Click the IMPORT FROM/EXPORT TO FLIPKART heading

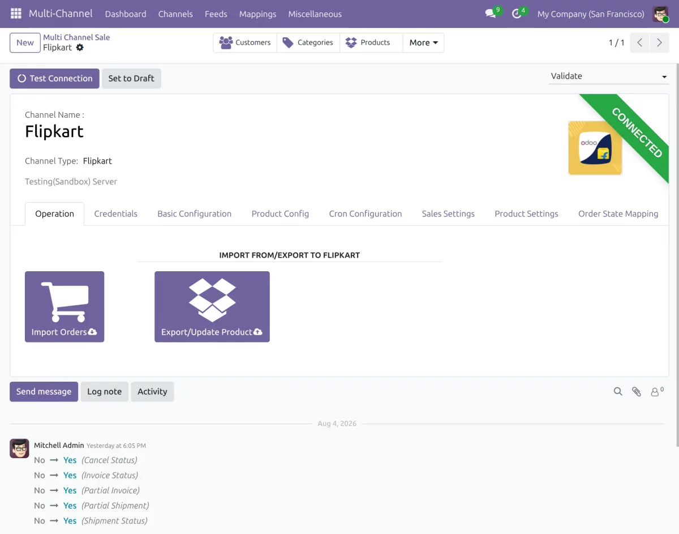click(290, 255)
